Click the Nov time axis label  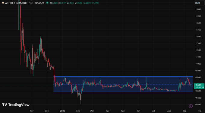(32, 111)
